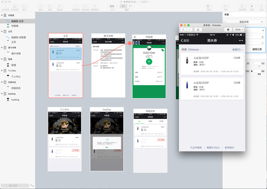The image size is (267, 189).
Task: Open the 25% zoom dropdown
Action: tap(113, 6)
